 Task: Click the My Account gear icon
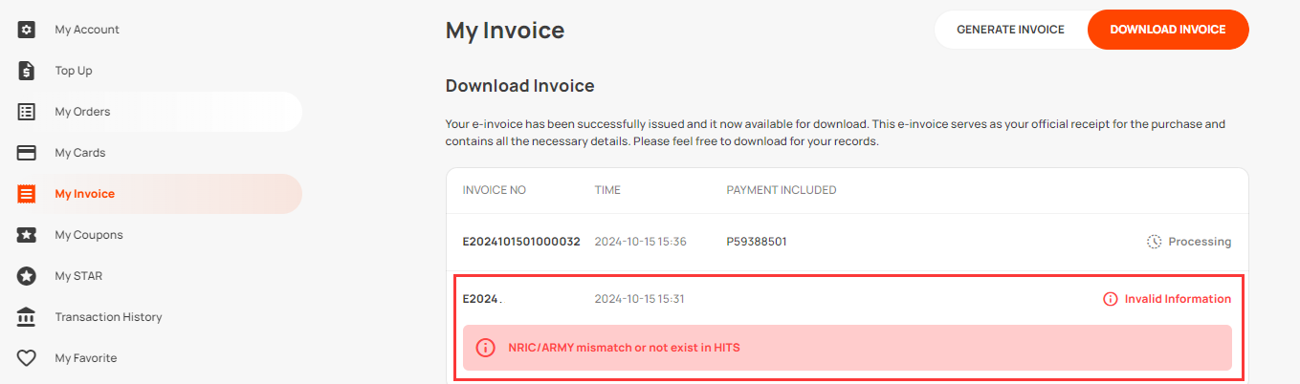[x=27, y=30]
